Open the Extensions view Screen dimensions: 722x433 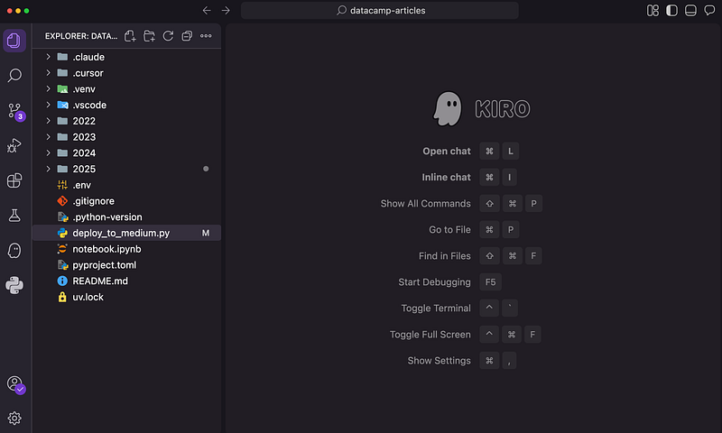[14, 180]
